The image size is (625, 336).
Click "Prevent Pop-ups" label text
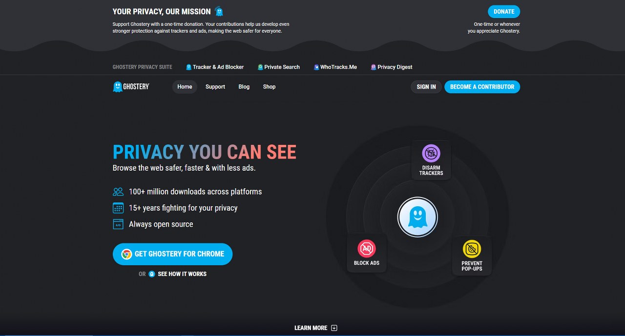472,266
